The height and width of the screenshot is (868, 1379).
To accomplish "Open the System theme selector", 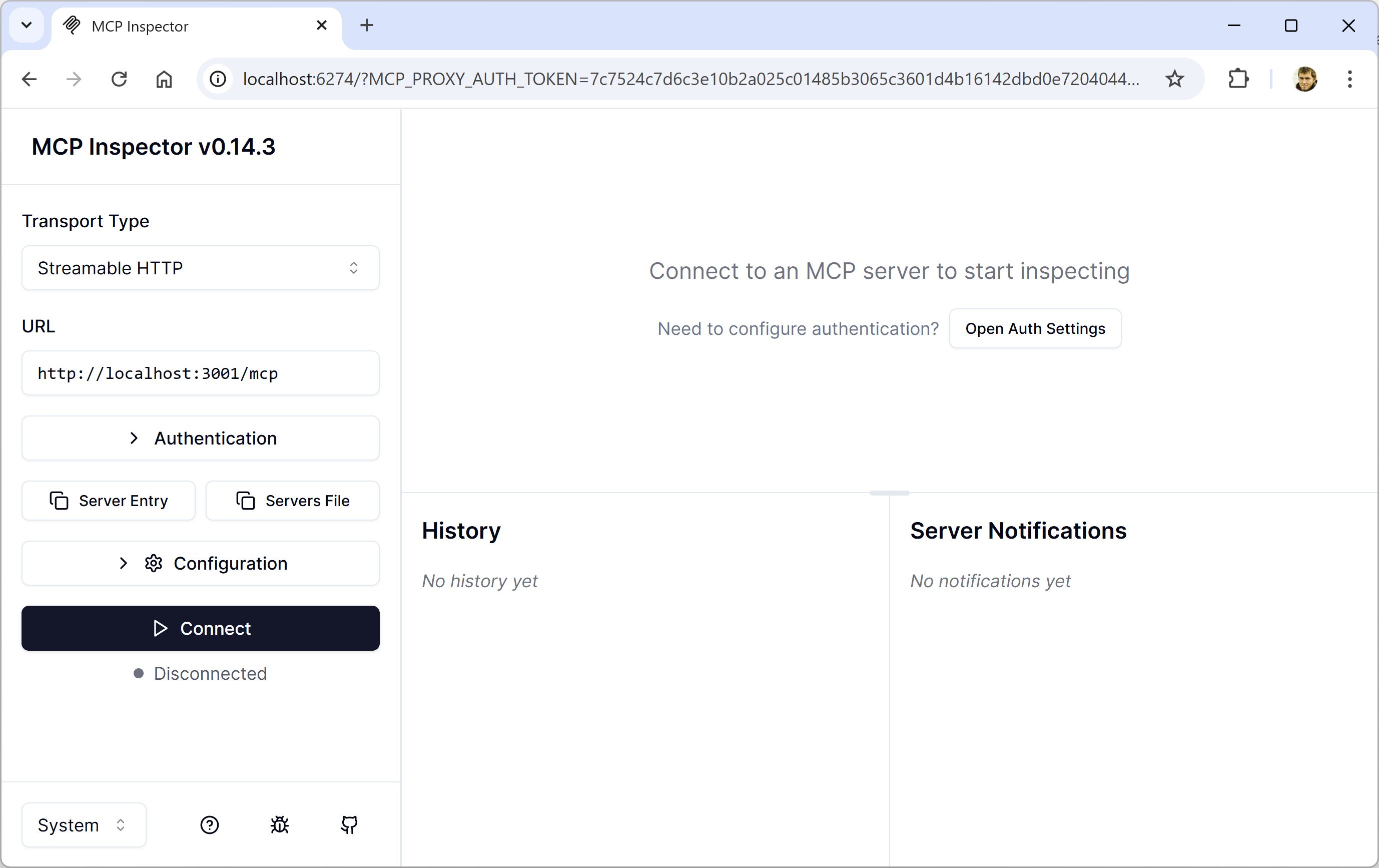I will [84, 825].
